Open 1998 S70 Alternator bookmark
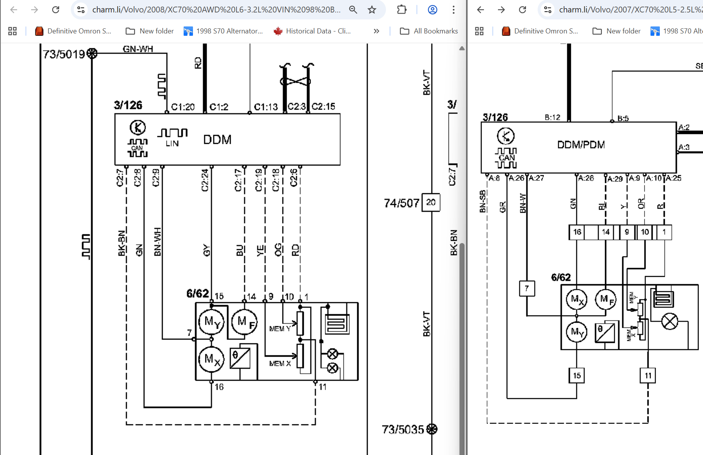The width and height of the screenshot is (703, 455). (x=223, y=31)
